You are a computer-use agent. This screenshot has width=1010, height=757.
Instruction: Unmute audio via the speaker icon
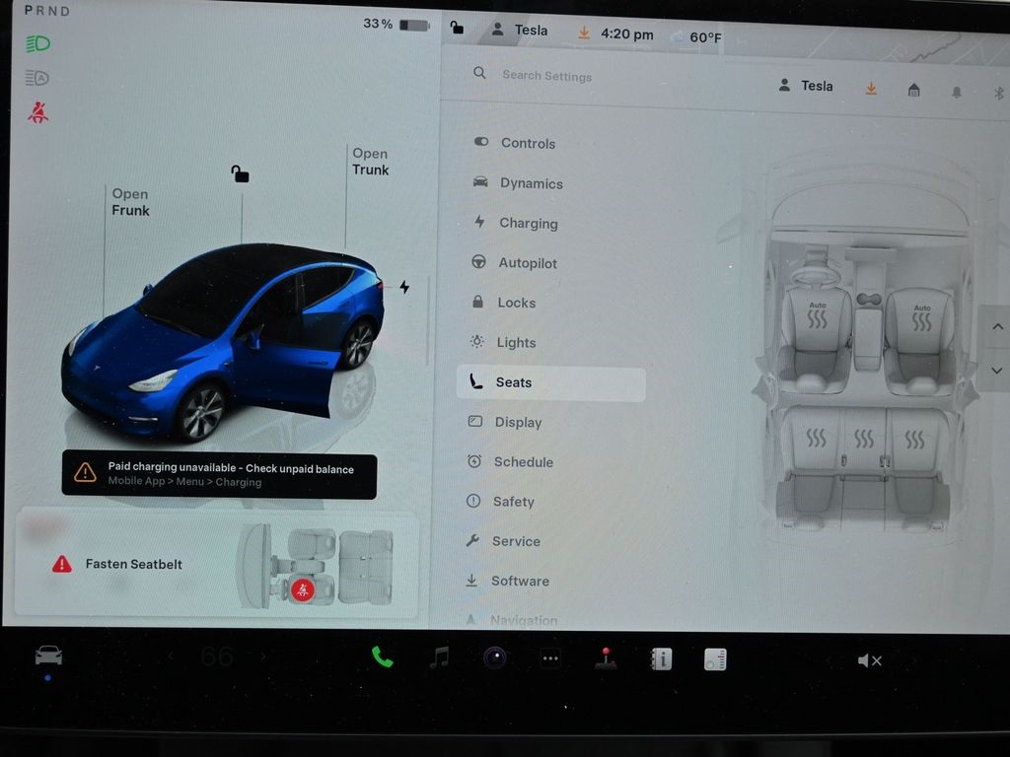869,659
